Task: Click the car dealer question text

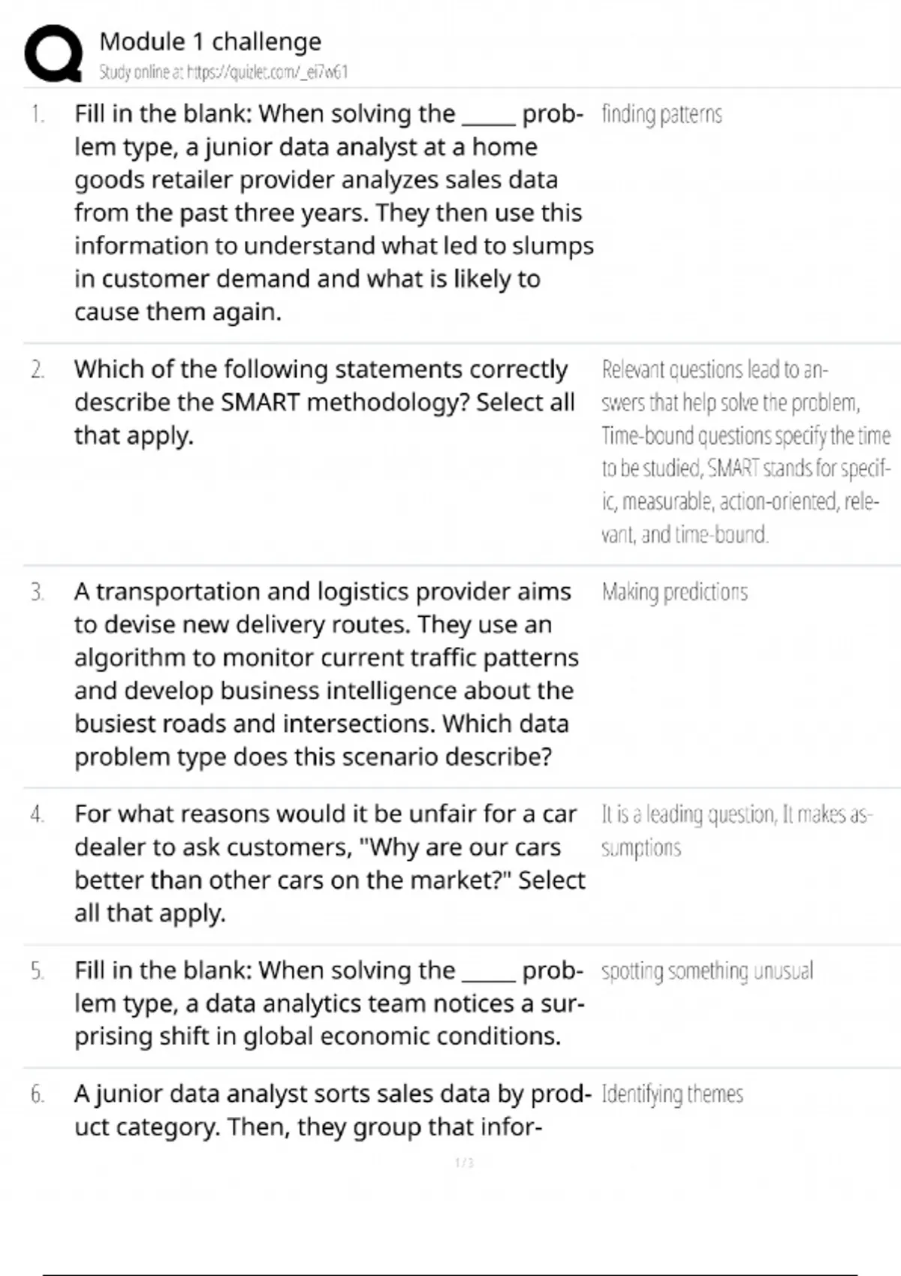Action: [327, 863]
